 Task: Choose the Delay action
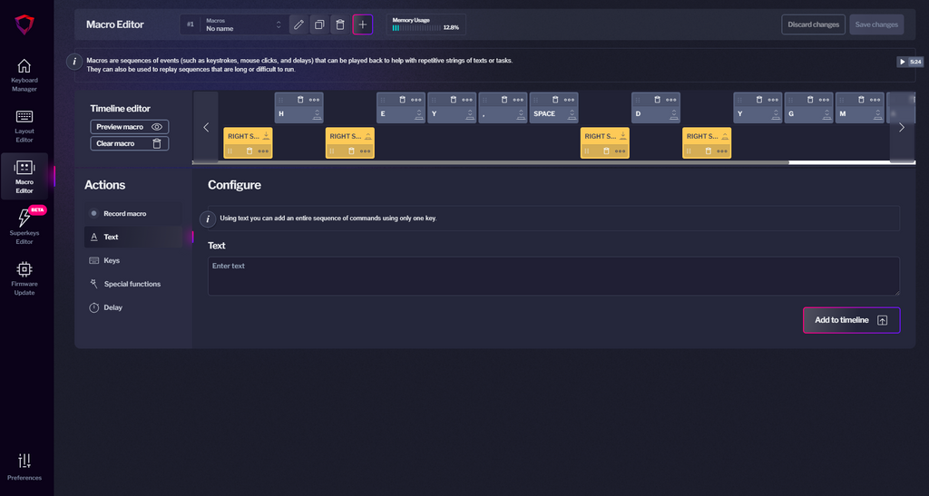tap(112, 307)
